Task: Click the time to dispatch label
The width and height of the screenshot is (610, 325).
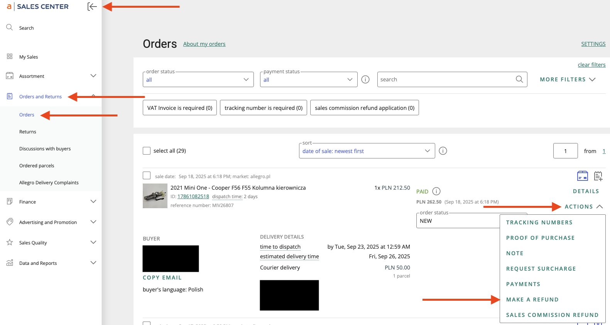Action: click(x=280, y=247)
